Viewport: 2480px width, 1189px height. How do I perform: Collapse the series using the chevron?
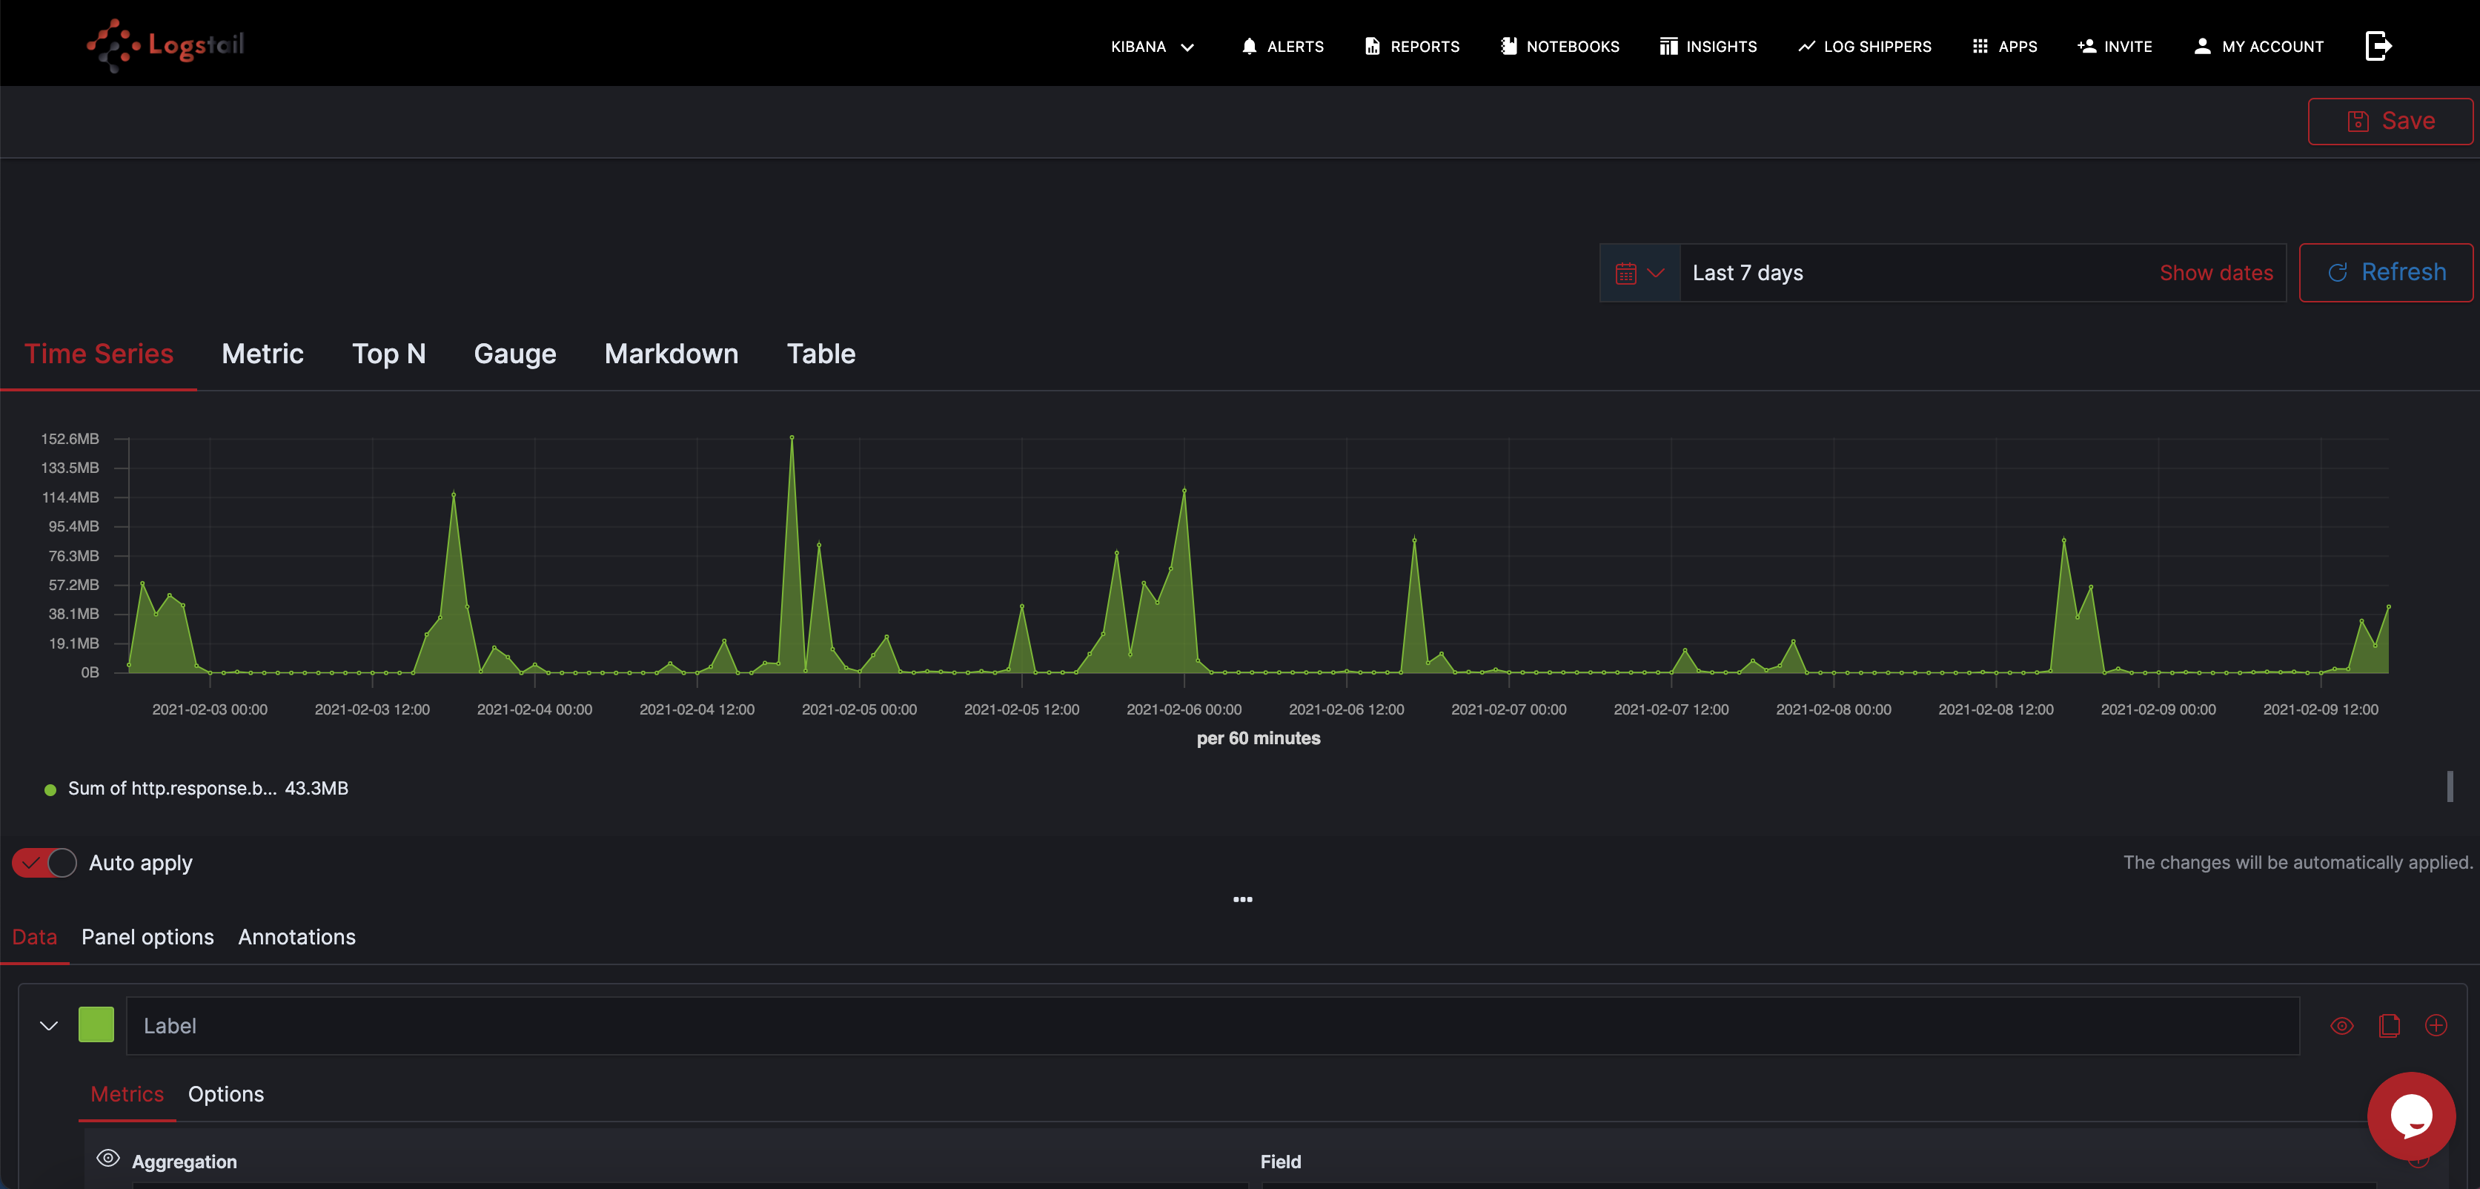[x=49, y=1025]
